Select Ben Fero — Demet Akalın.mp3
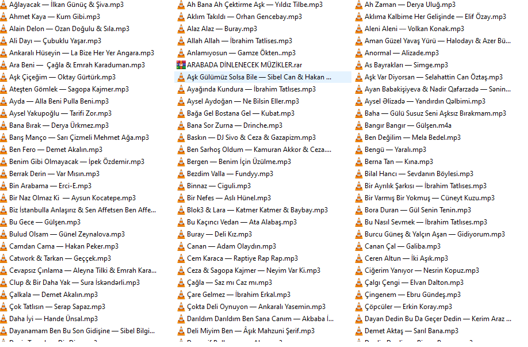This screenshot has width=528, height=347. click(x=60, y=150)
